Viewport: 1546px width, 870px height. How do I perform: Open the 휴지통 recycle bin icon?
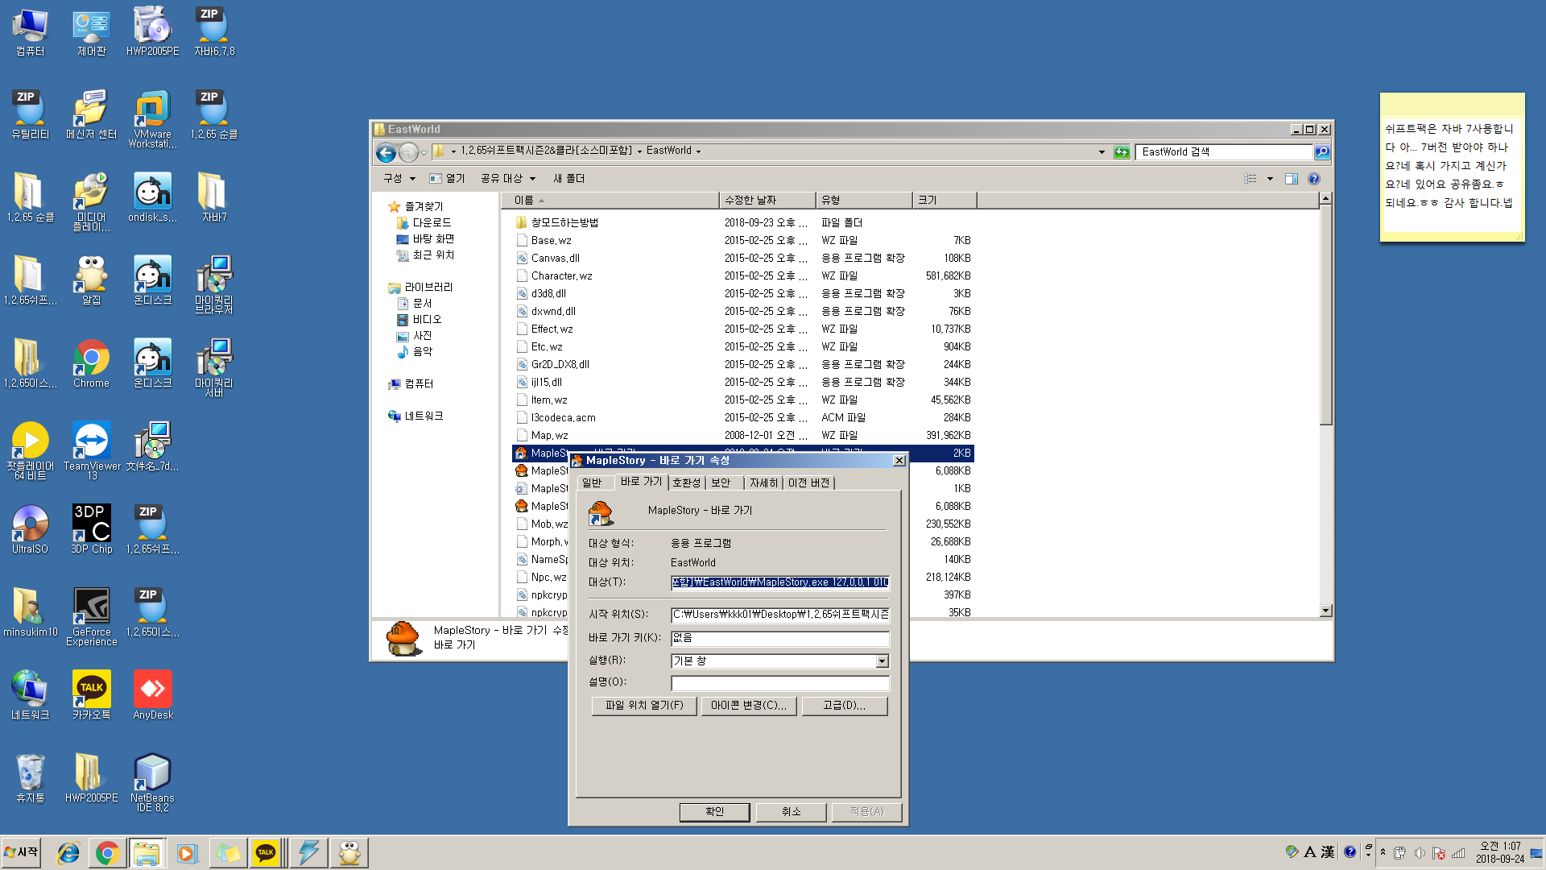click(30, 779)
